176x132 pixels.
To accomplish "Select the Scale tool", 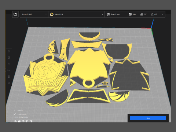I will click(9, 58).
